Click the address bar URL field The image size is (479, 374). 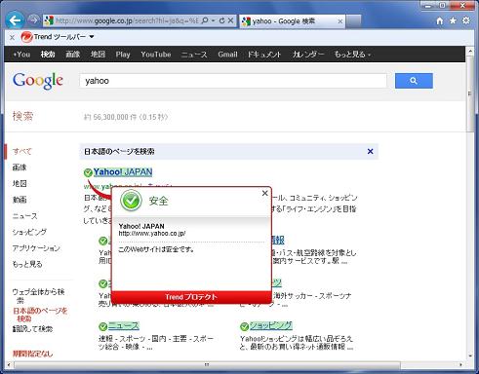click(x=127, y=20)
